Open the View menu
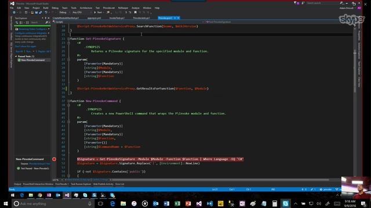Viewport: 371px width, 208px height. pyautogui.click(x=27, y=8)
